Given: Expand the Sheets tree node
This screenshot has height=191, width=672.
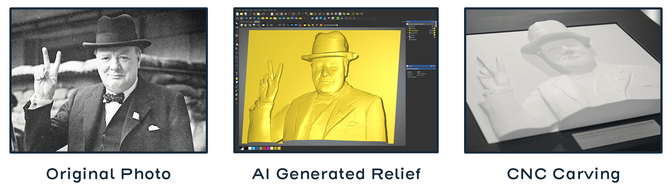Looking at the screenshot, I should point(408,37).
